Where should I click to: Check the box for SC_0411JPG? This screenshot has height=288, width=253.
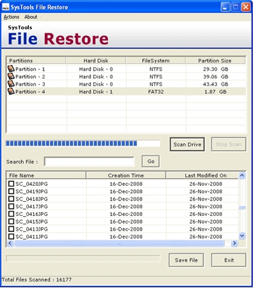(x=11, y=237)
